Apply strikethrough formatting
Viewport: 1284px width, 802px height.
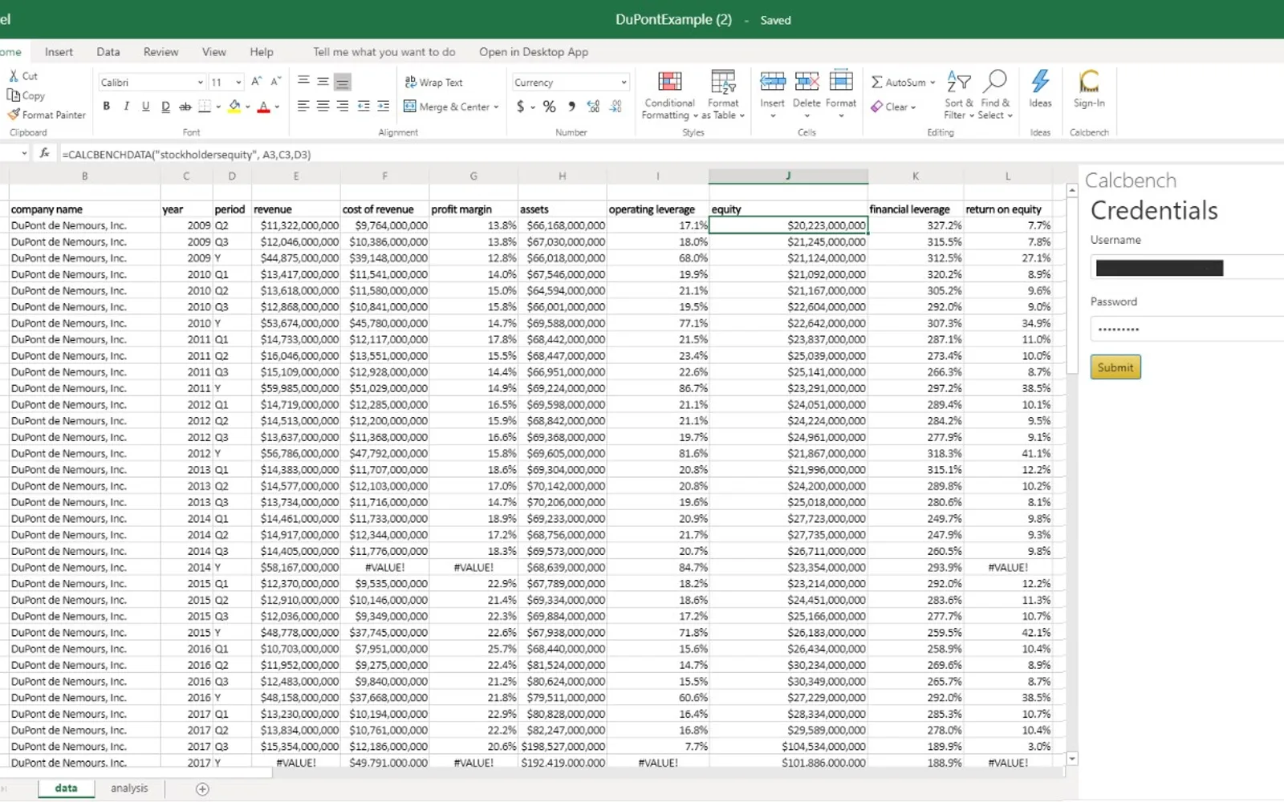coord(185,107)
